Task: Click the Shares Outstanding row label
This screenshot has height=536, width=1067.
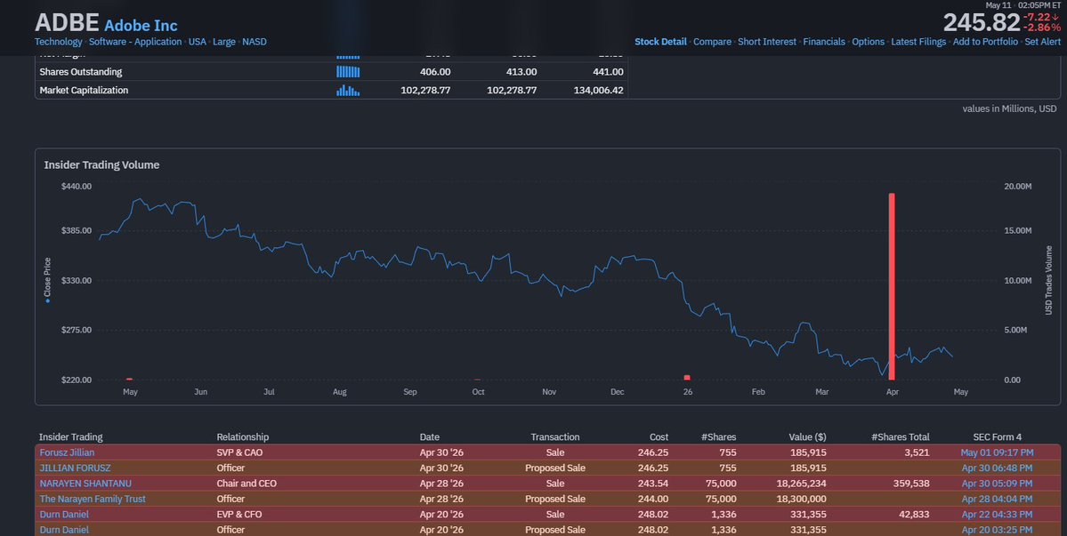Action: [x=81, y=71]
